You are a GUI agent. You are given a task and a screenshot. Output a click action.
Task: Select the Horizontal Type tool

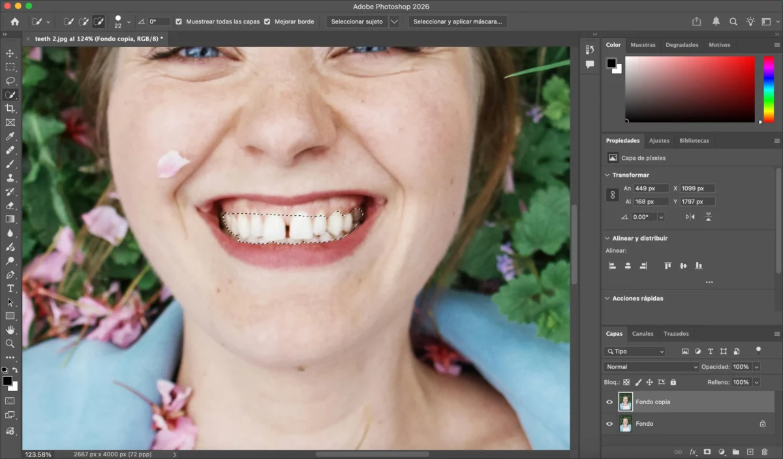pyautogui.click(x=10, y=288)
